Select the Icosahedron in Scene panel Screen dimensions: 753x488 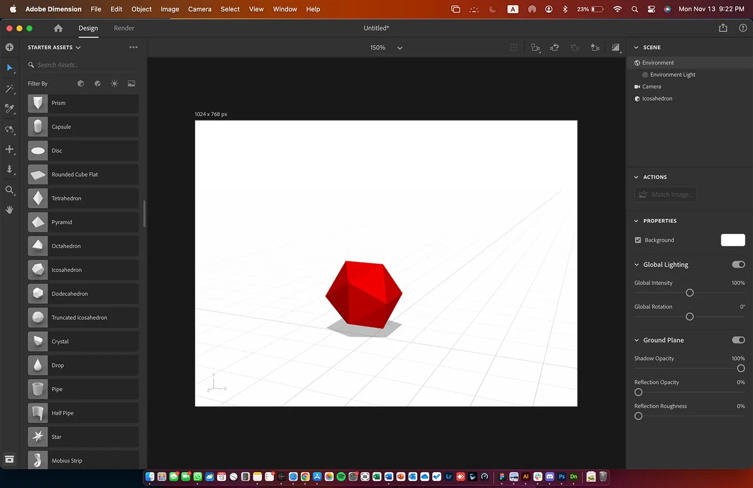click(x=690, y=99)
